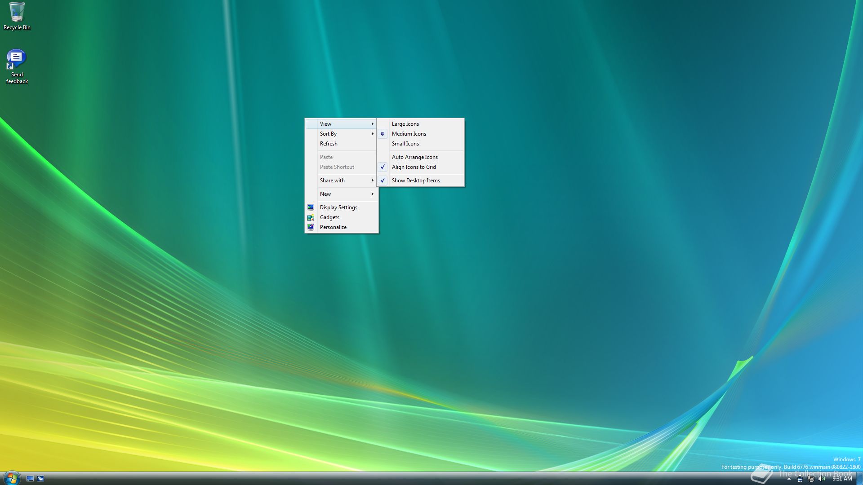Click the Gadgets menu icon
Viewport: 863px width, 485px height.
click(x=311, y=217)
